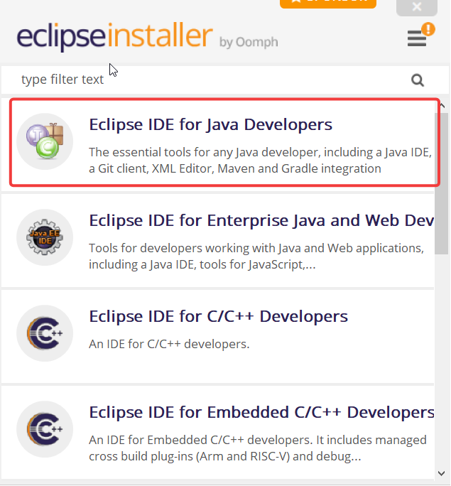This screenshot has height=486, width=451.
Task: Choose Eclipse IDE for Java Developers title
Action: point(211,124)
